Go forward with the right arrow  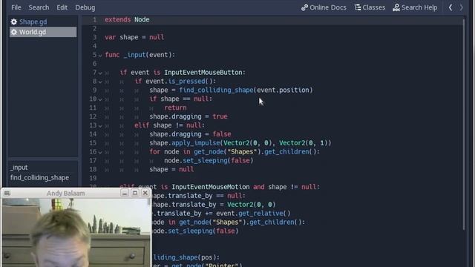462,7
